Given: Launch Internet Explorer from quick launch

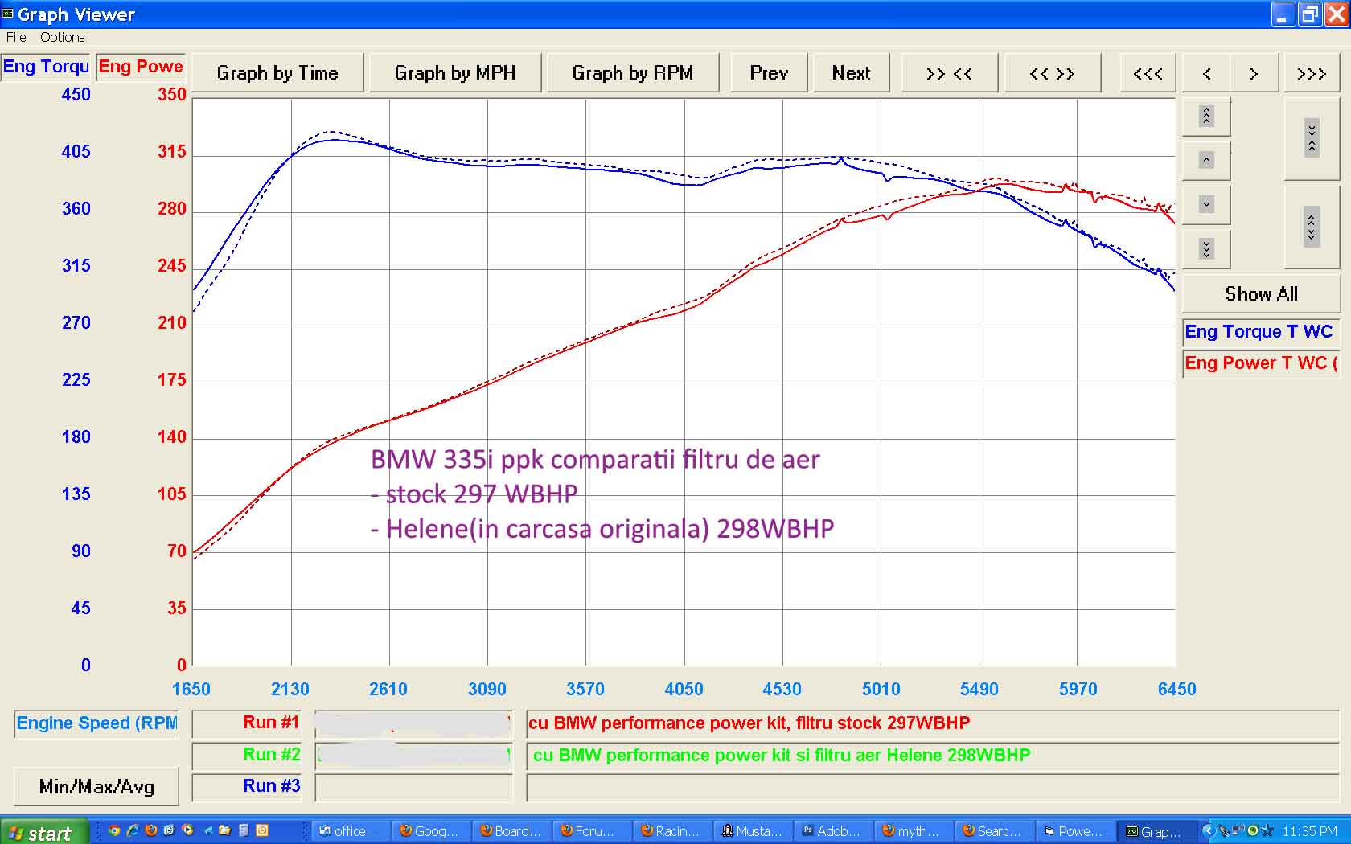Looking at the screenshot, I should click(133, 831).
